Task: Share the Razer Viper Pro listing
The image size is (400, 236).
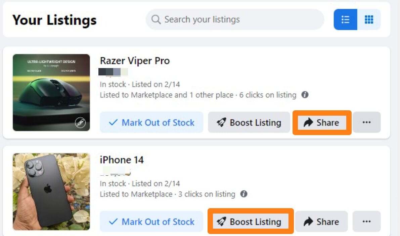Action: [x=321, y=123]
